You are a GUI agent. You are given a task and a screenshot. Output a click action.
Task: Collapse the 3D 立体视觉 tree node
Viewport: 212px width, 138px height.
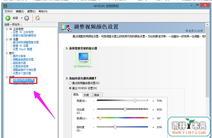click(7, 29)
